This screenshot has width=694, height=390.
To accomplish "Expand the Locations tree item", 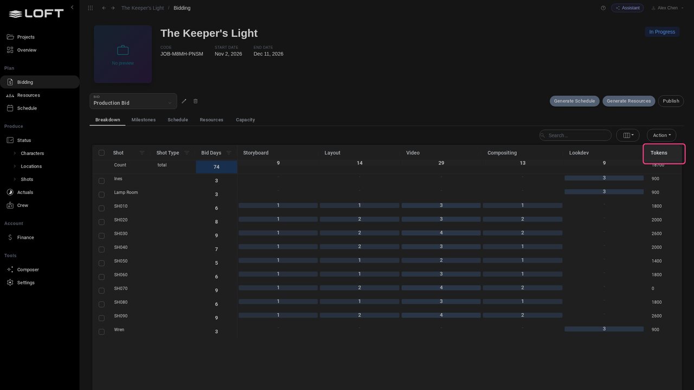I will (15, 166).
